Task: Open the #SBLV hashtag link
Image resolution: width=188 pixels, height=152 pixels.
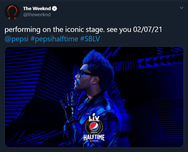Action: point(90,39)
